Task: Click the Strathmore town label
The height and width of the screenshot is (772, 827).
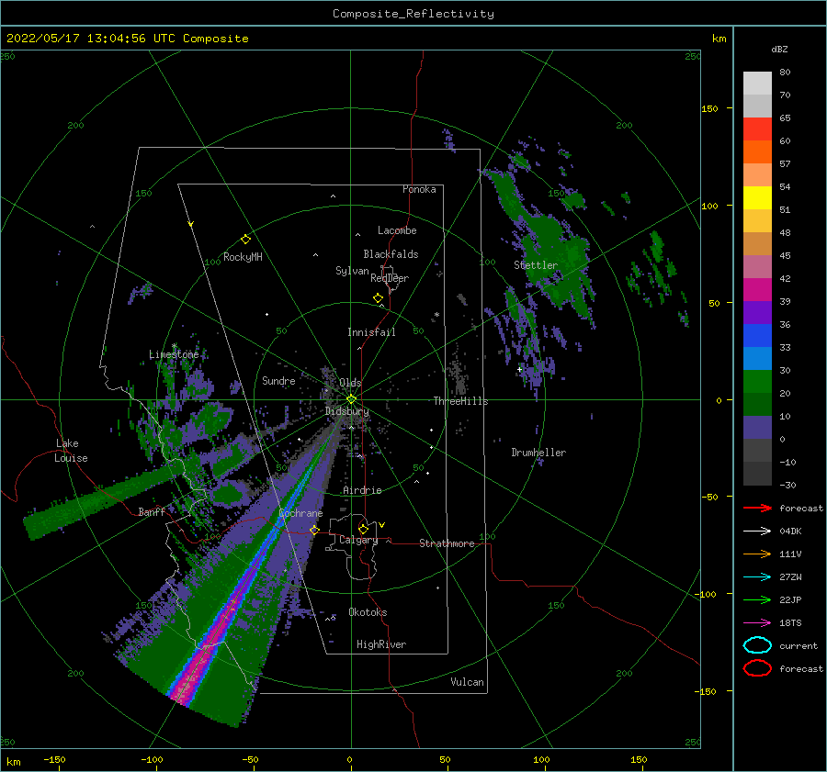Action: 447,543
